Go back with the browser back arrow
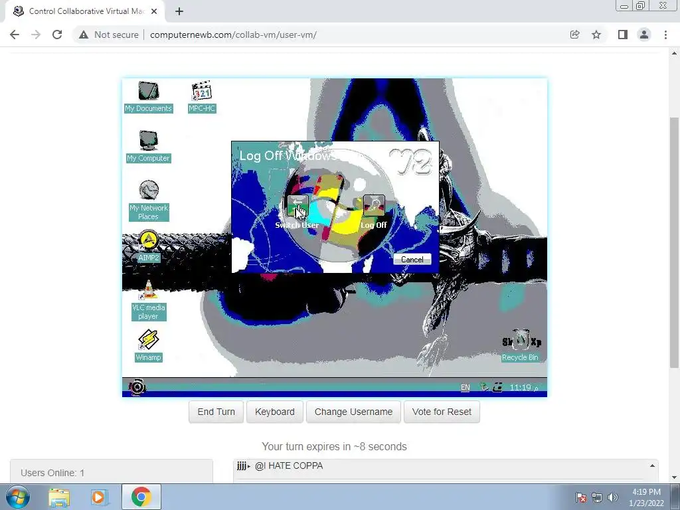The width and height of the screenshot is (680, 510). (15, 35)
